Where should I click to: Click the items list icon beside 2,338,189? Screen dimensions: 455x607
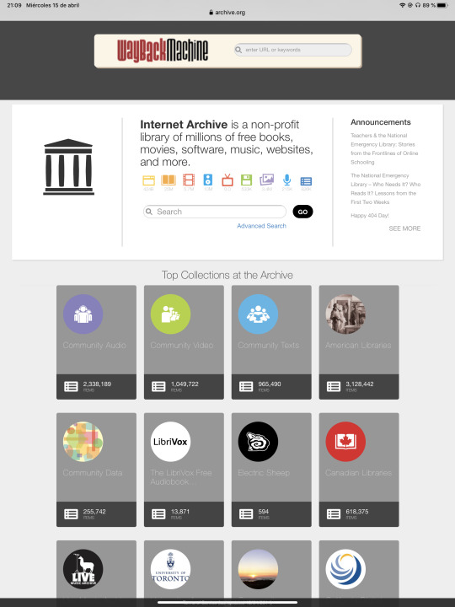71,386
